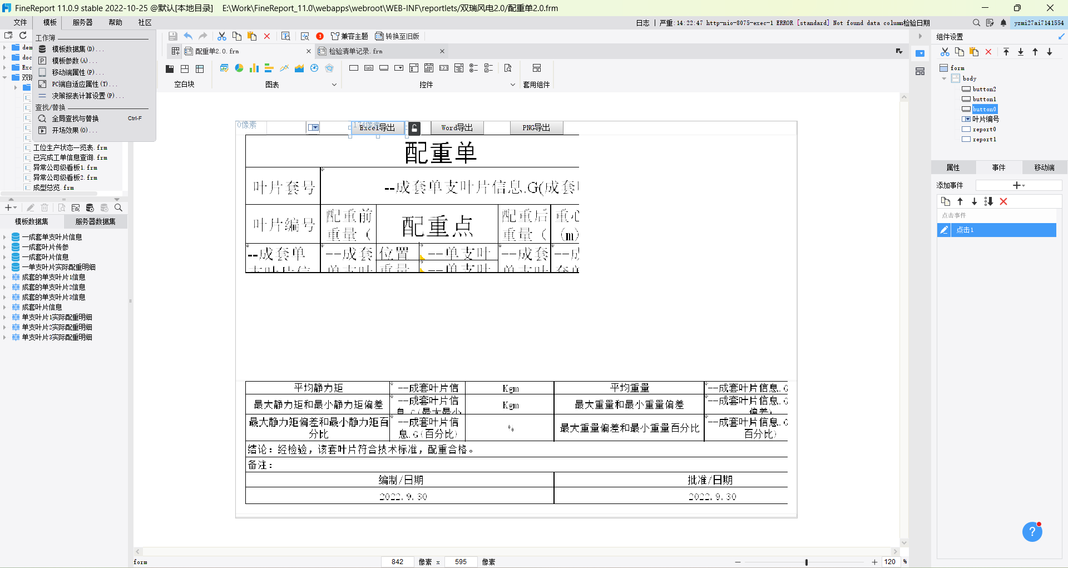
Task: Expand the 成套单支叶片信息 dataset
Action: 4,237
